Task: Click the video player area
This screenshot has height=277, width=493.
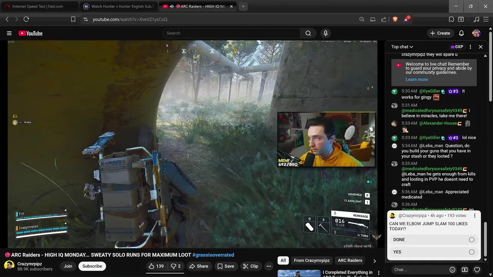Action: tap(193, 144)
